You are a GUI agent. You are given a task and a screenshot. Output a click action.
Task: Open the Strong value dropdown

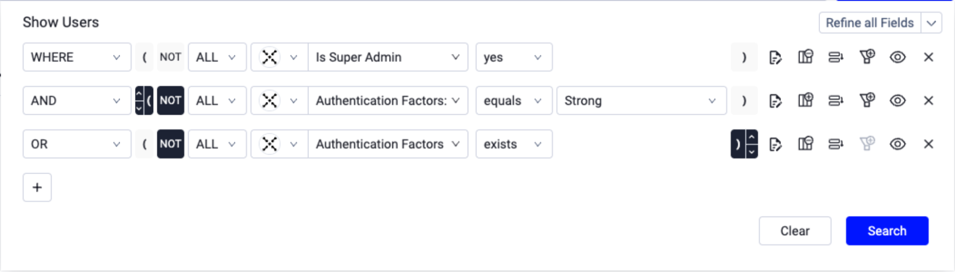[641, 101]
